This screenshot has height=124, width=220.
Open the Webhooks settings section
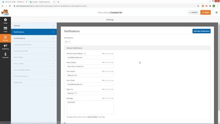click(x=34, y=83)
